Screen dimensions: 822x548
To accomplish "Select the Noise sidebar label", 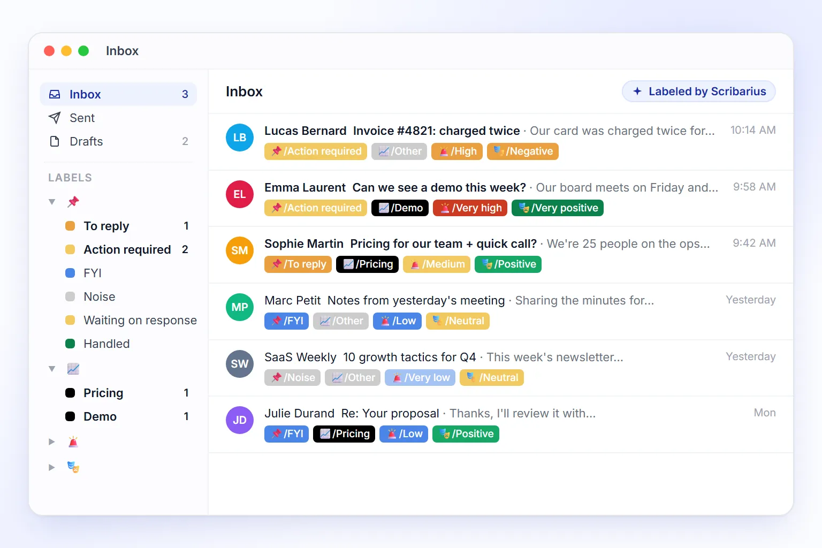I will click(127, 296).
